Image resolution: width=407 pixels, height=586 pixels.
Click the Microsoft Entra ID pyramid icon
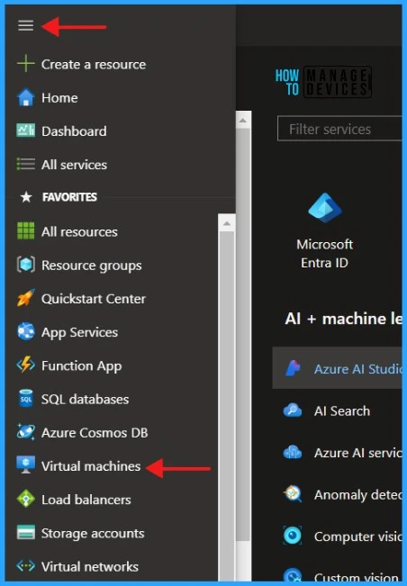pyautogui.click(x=325, y=208)
